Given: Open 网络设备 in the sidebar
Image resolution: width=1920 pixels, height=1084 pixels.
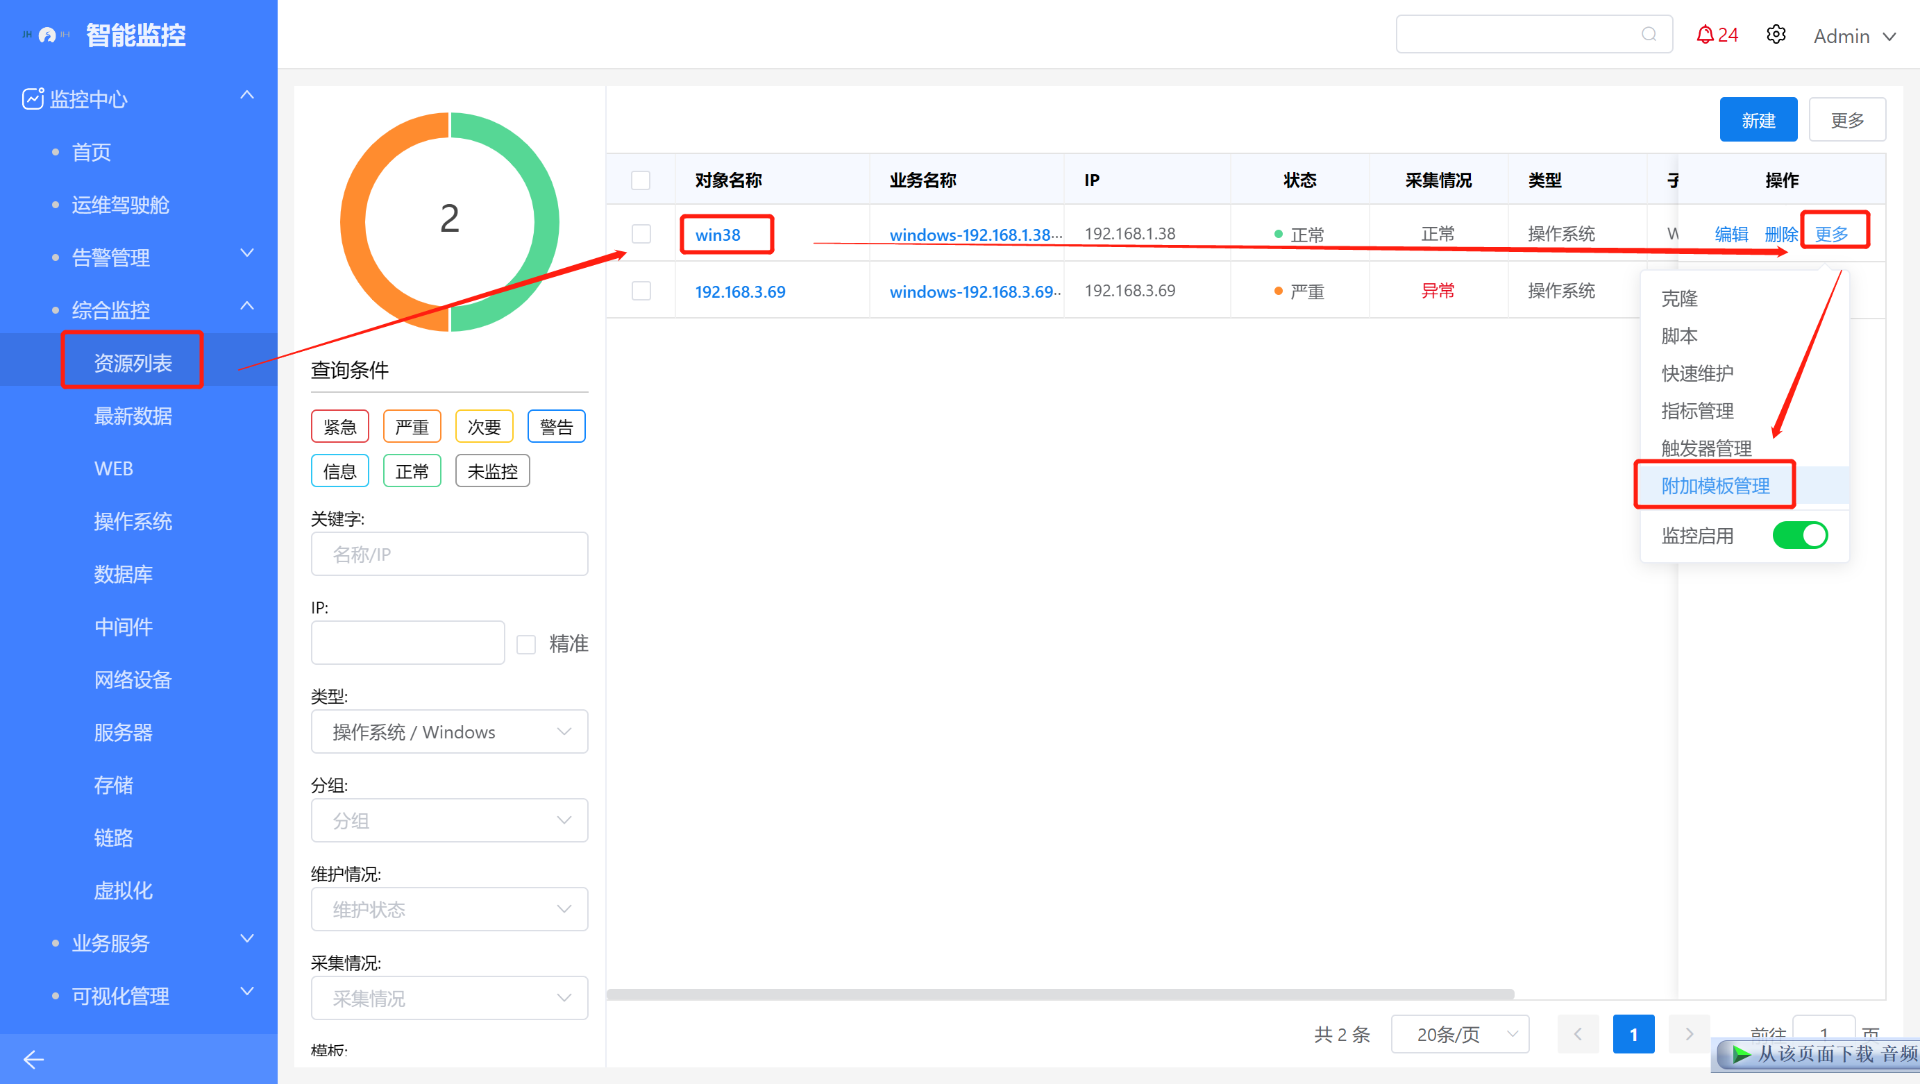Looking at the screenshot, I should (x=133, y=679).
